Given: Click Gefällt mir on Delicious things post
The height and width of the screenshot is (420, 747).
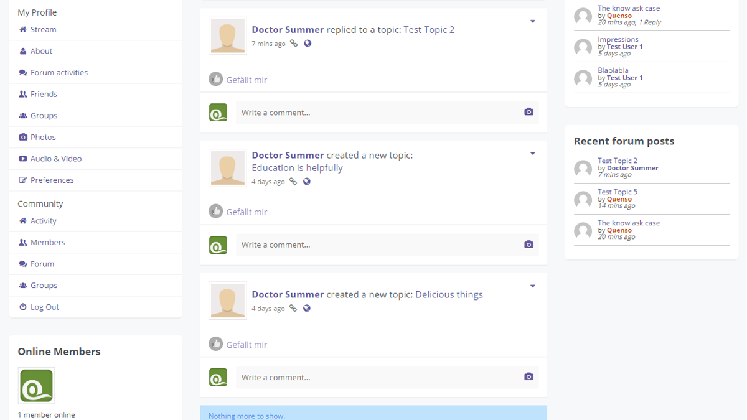Looking at the screenshot, I should point(247,344).
